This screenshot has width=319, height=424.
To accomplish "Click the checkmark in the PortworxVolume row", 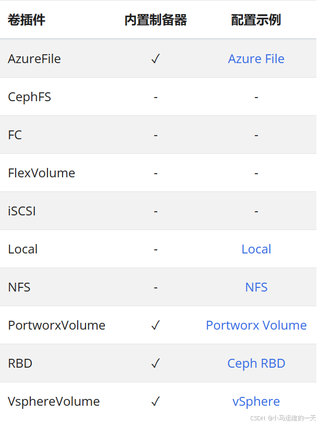I will 155,325.
